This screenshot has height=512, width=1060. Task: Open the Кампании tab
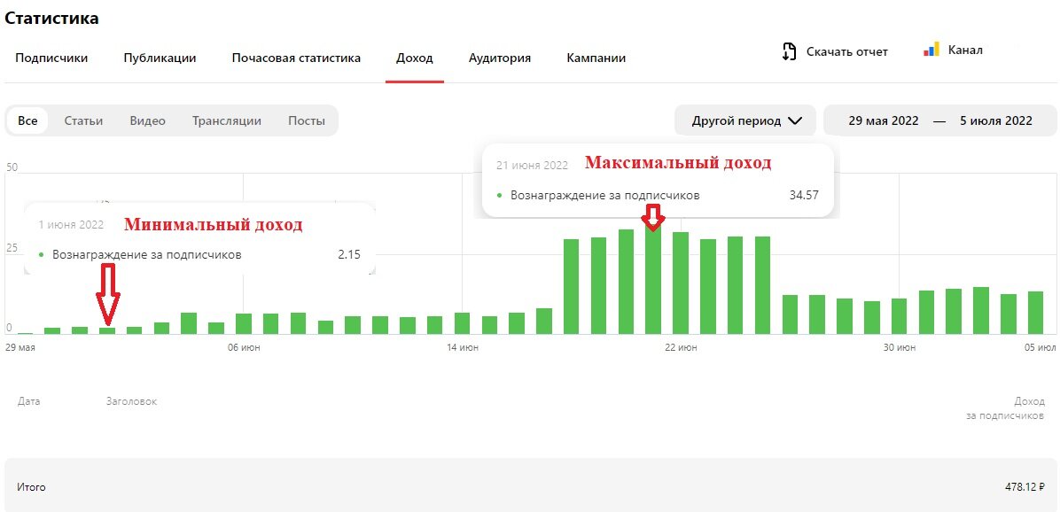pyautogui.click(x=595, y=58)
